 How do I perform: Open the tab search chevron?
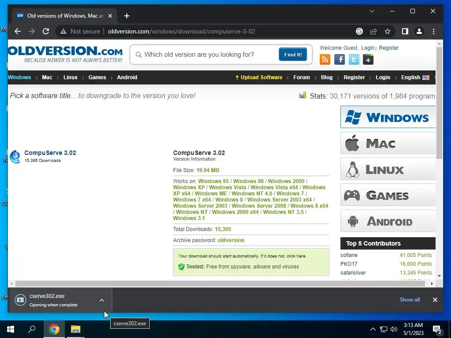[x=372, y=11]
